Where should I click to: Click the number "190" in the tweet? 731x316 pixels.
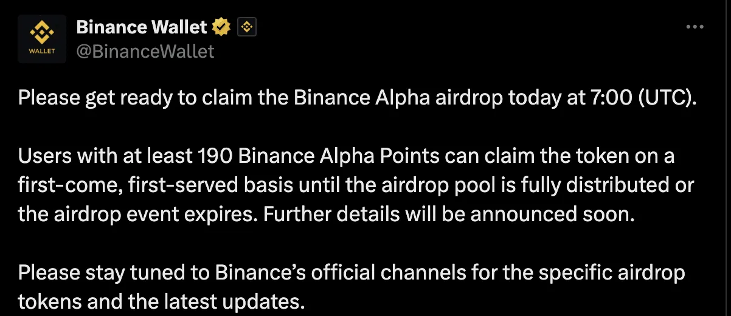click(x=215, y=156)
